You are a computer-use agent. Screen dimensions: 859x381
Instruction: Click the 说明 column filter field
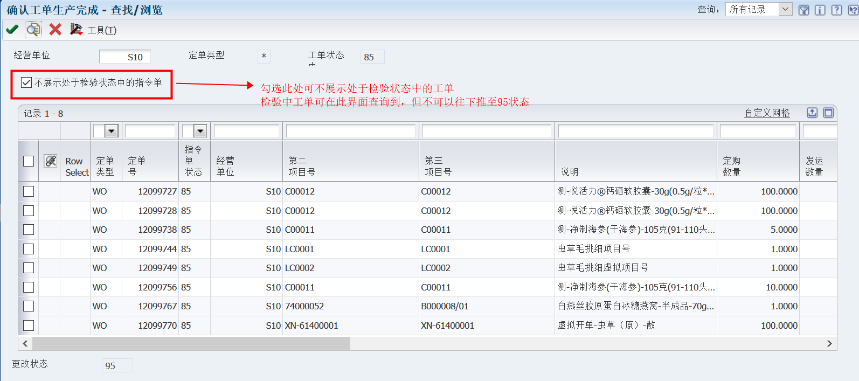pos(636,131)
